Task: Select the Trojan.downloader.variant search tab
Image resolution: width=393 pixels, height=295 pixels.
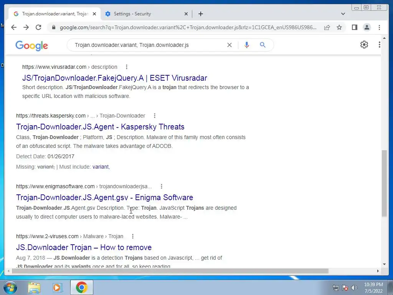Action: click(x=54, y=14)
